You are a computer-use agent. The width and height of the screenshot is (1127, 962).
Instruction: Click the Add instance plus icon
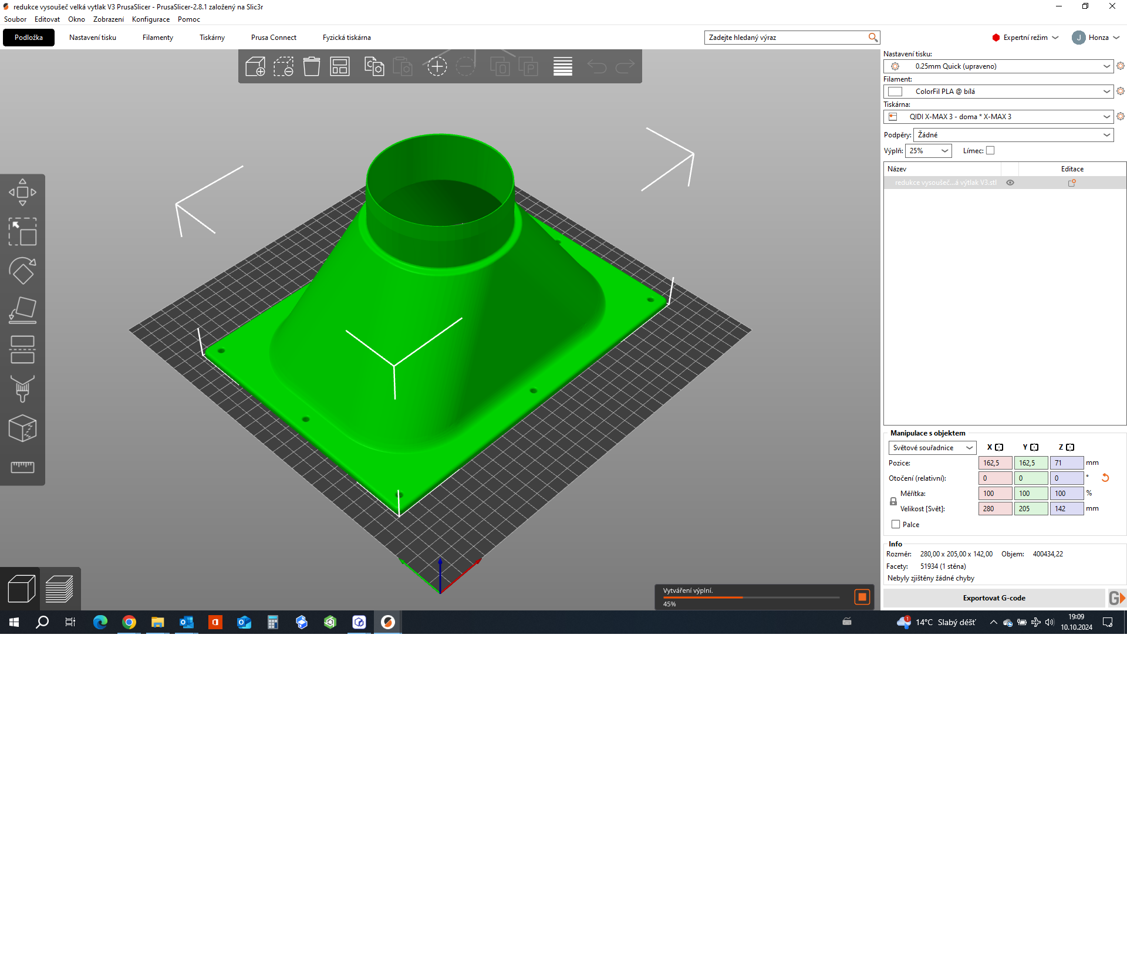437,66
